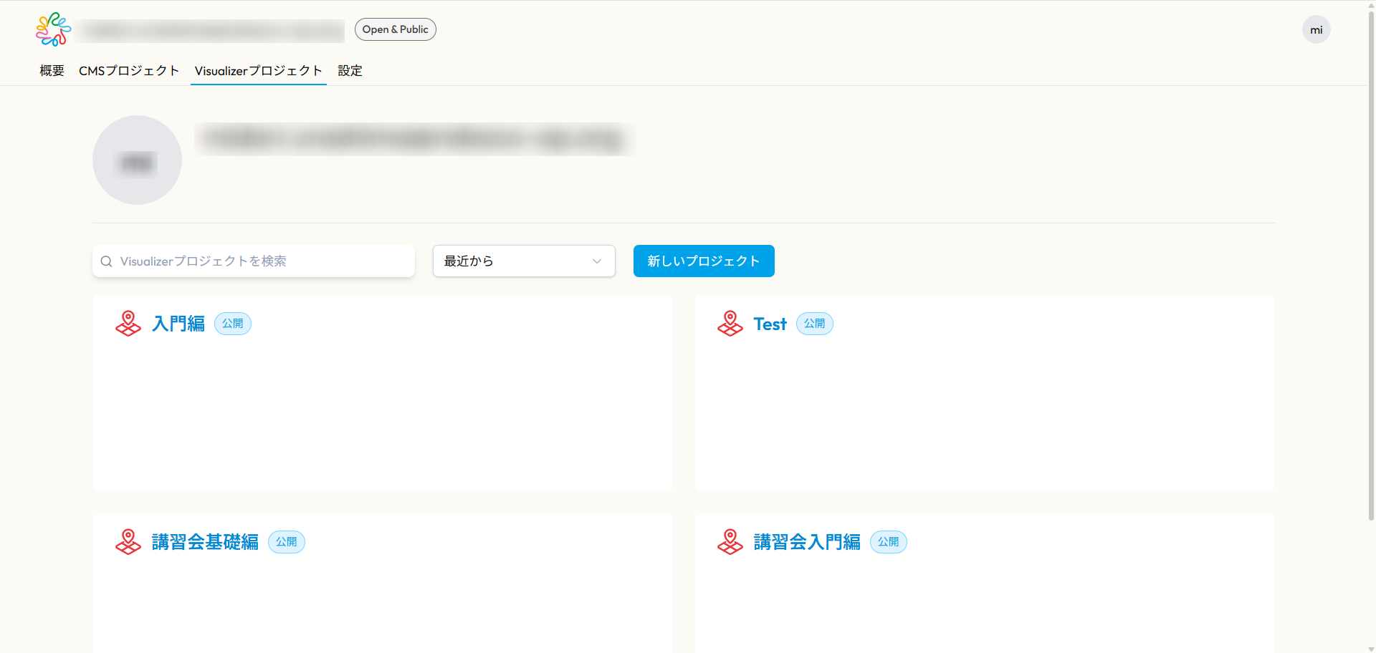Open the 入門編 project title link
Screen dimensions: 1376x653
click(178, 324)
